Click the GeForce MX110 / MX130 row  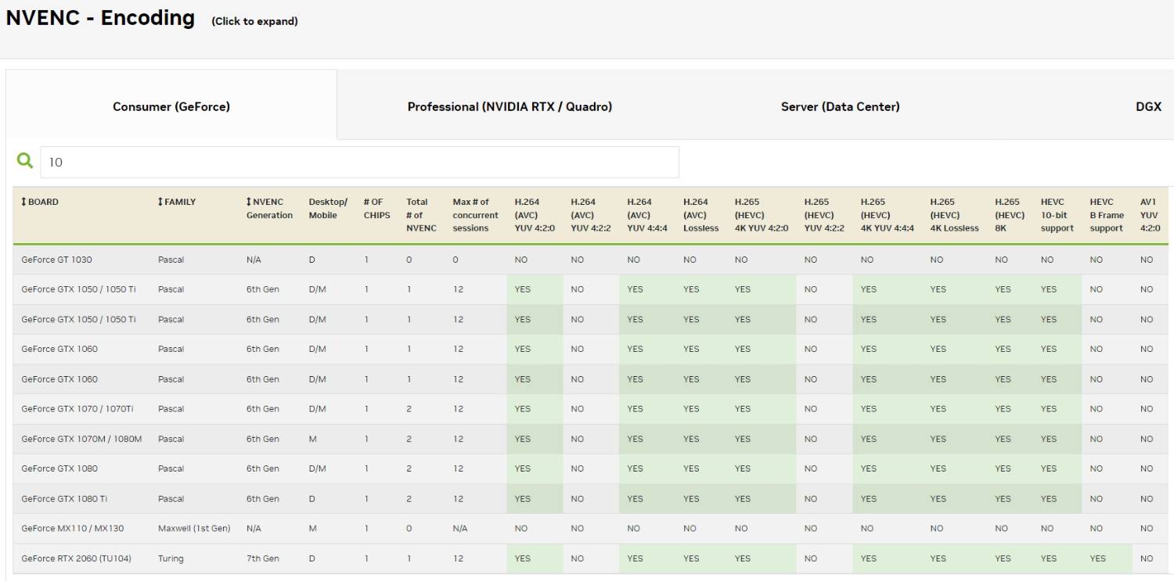click(x=72, y=529)
